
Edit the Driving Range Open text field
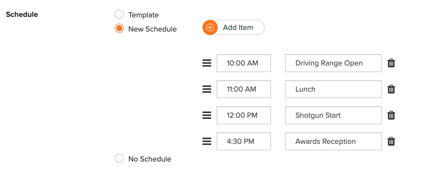tap(333, 63)
